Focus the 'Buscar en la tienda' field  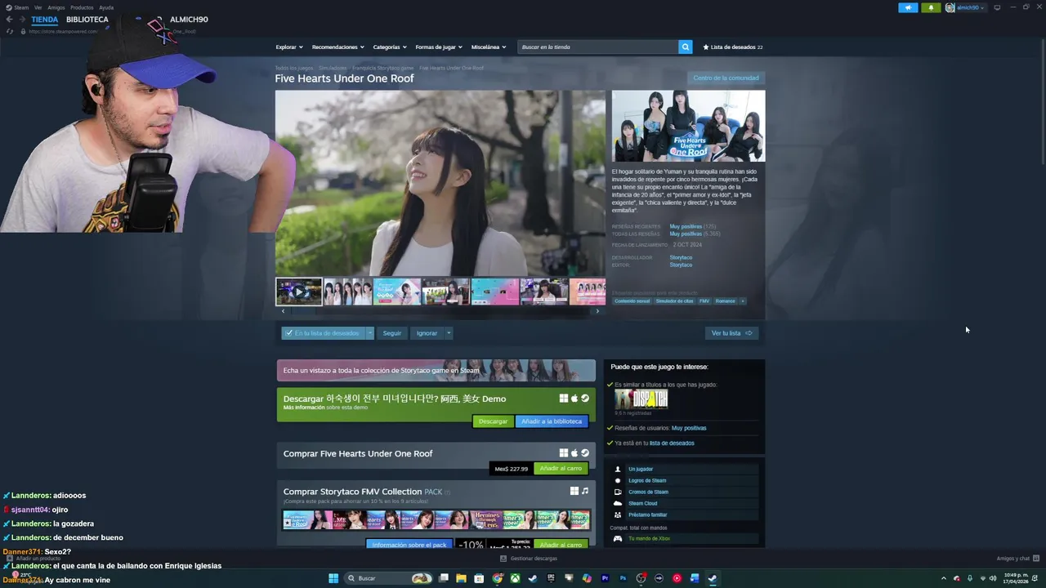(x=598, y=47)
